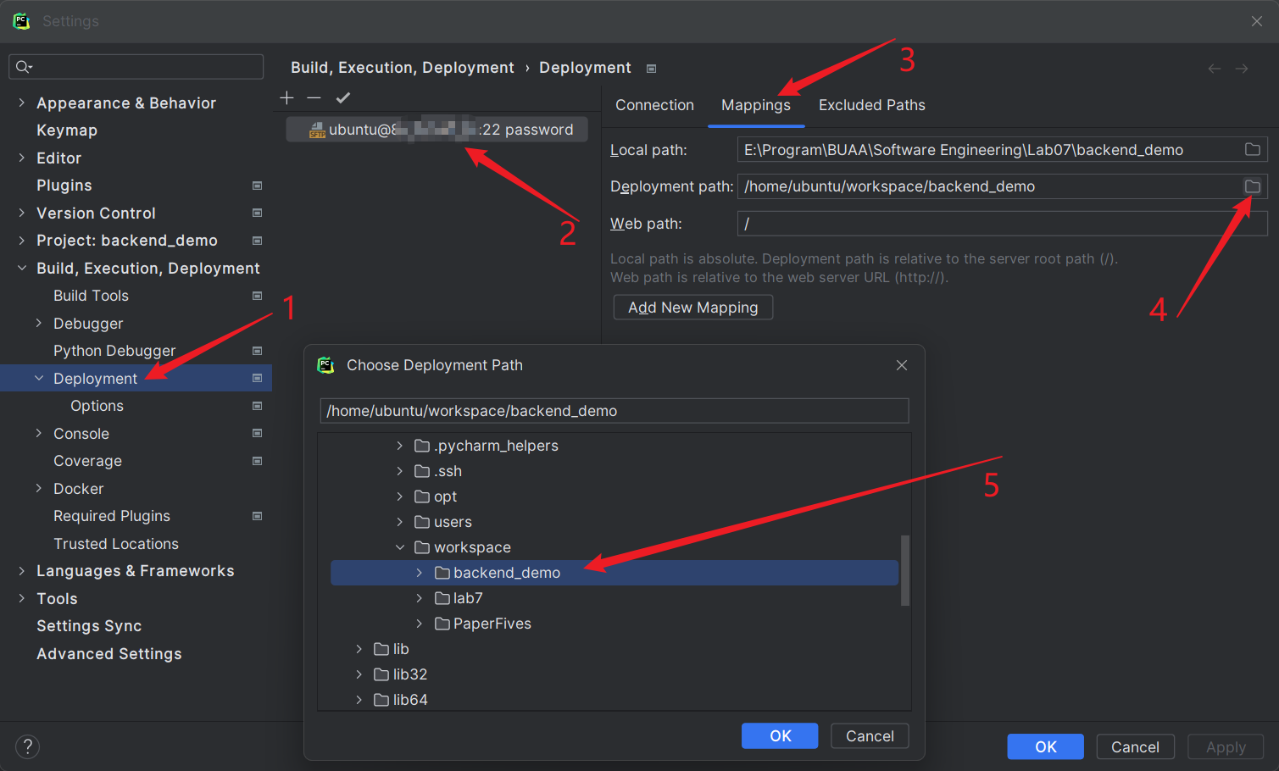
Task: Open the Excluded Paths tab
Action: point(871,105)
